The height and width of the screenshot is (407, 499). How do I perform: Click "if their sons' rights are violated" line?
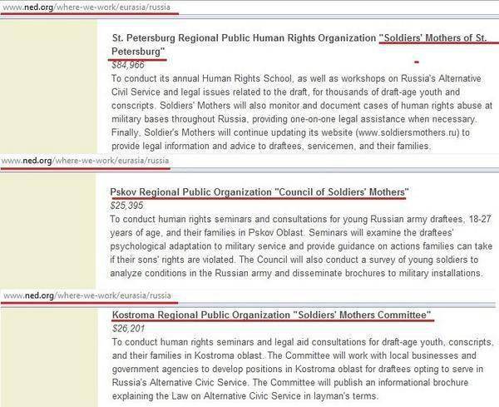pos(294,260)
